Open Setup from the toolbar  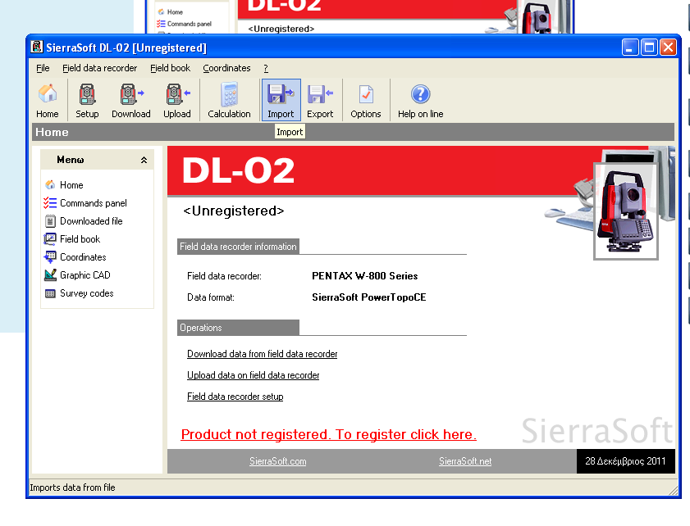coord(87,100)
